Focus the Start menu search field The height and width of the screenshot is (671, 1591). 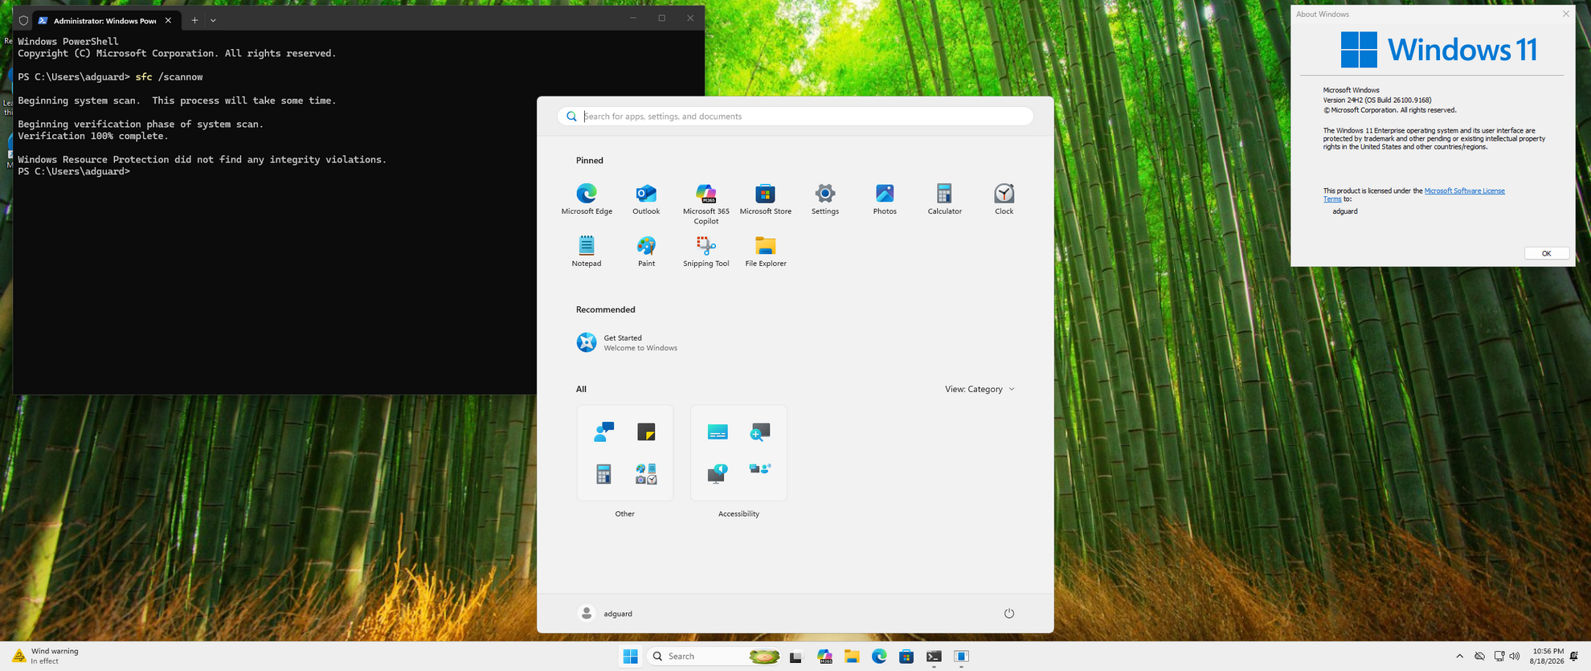(795, 117)
